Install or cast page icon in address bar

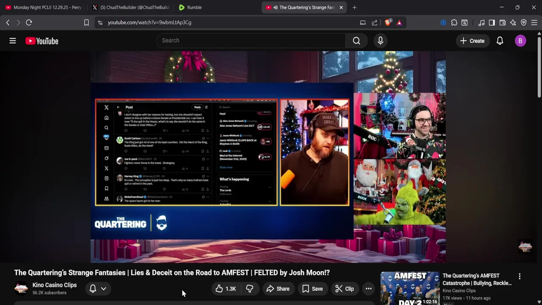[363, 22]
